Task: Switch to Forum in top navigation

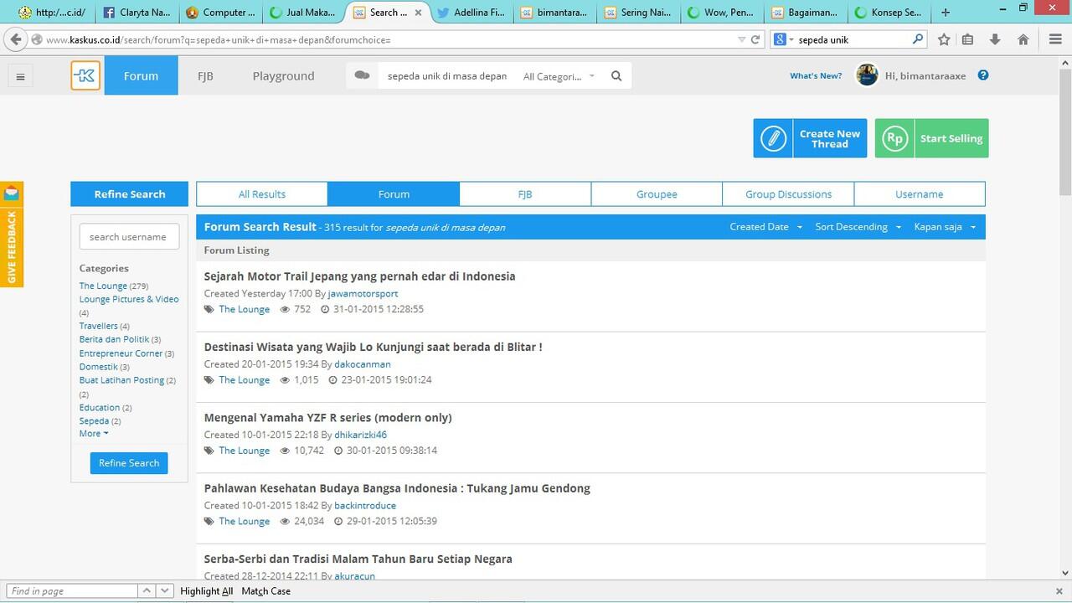Action: coord(141,75)
